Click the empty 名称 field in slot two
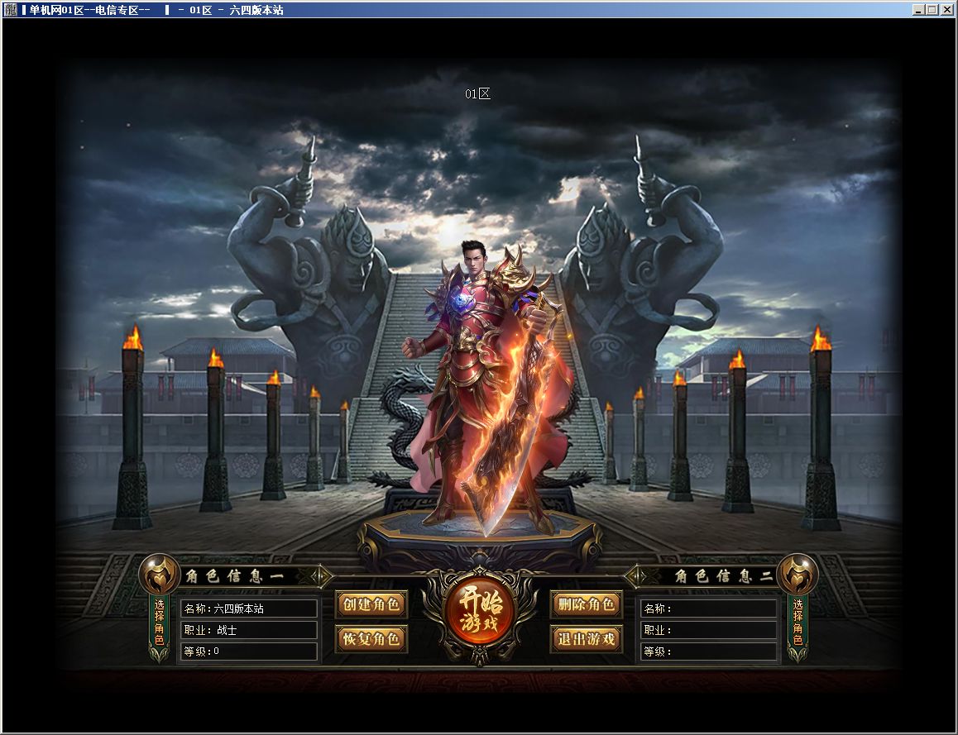Image resolution: width=958 pixels, height=735 pixels. pyautogui.click(x=709, y=609)
